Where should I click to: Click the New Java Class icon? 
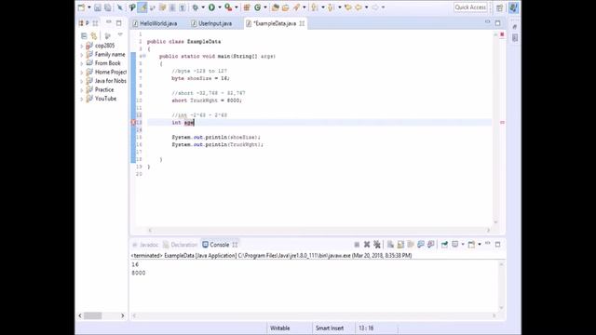click(258, 7)
